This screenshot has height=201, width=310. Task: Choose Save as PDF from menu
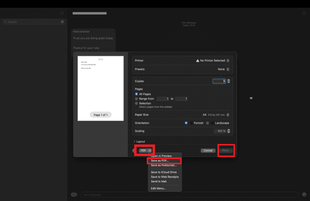[x=160, y=160]
